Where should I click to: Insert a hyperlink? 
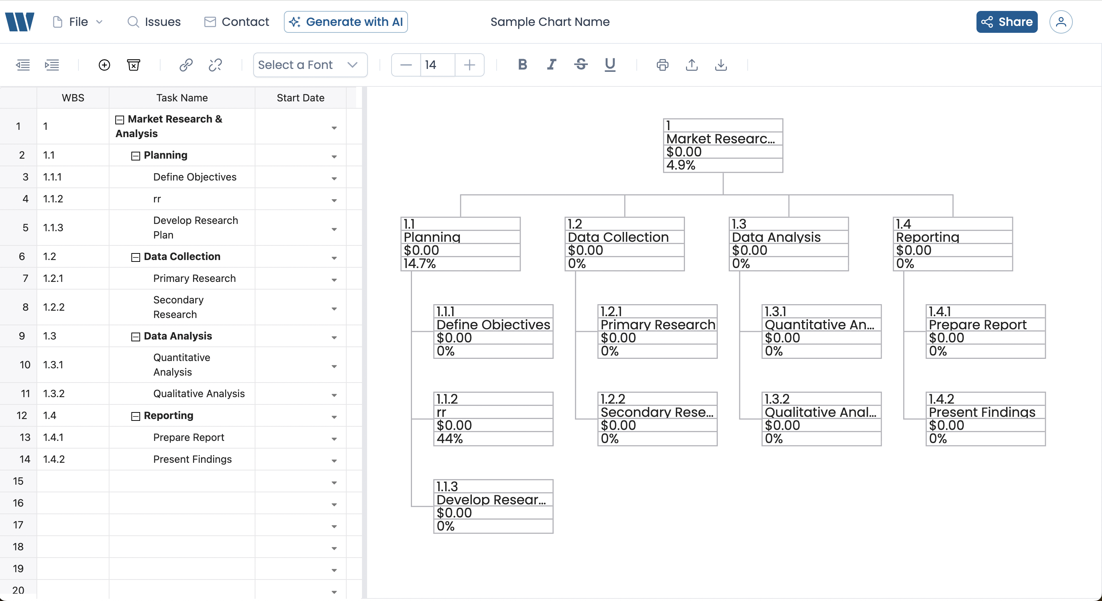tap(186, 65)
